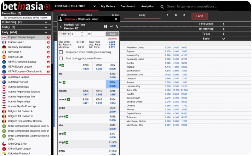252x156 pixels.
Task: Select Belgium 1st Division A competition
Action: pyautogui.click(x=20, y=111)
